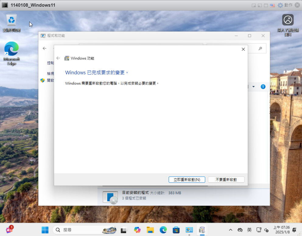This screenshot has height=236, width=302.
Task: Switch input language 英 indicator
Action: 249,230
